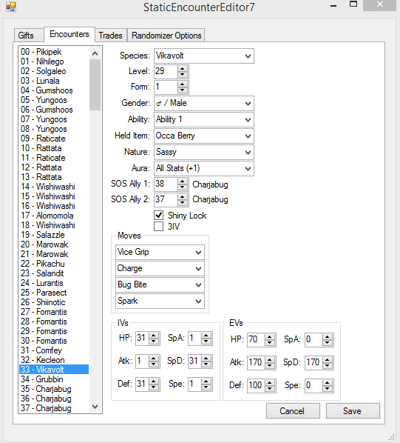Increase SpA EV using up arrow
The image size is (400, 443).
click(328, 337)
